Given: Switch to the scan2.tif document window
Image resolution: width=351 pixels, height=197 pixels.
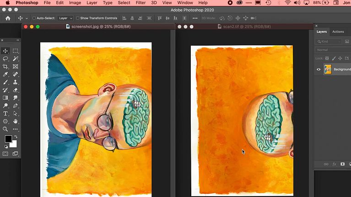Looking at the screenshot, I should [x=243, y=27].
